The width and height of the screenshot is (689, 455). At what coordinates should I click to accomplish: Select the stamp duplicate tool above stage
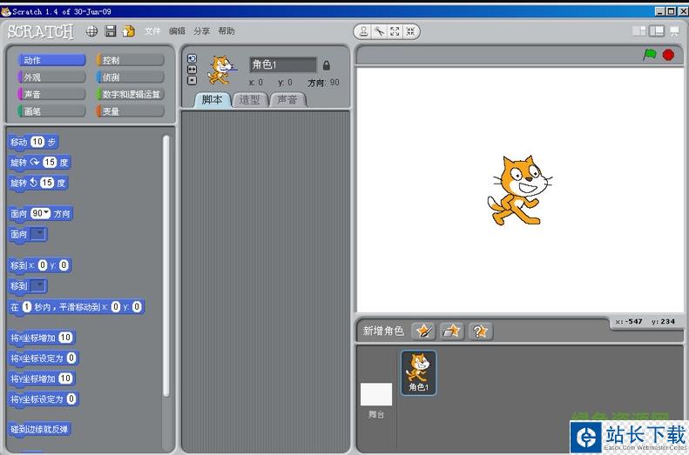click(365, 31)
